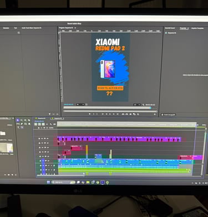Add marker in Program monitor controls
The width and height of the screenshot is (208, 217).
pos(90,114)
